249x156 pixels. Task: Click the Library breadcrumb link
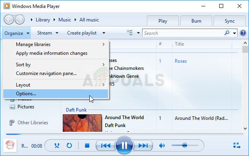pos(43,20)
